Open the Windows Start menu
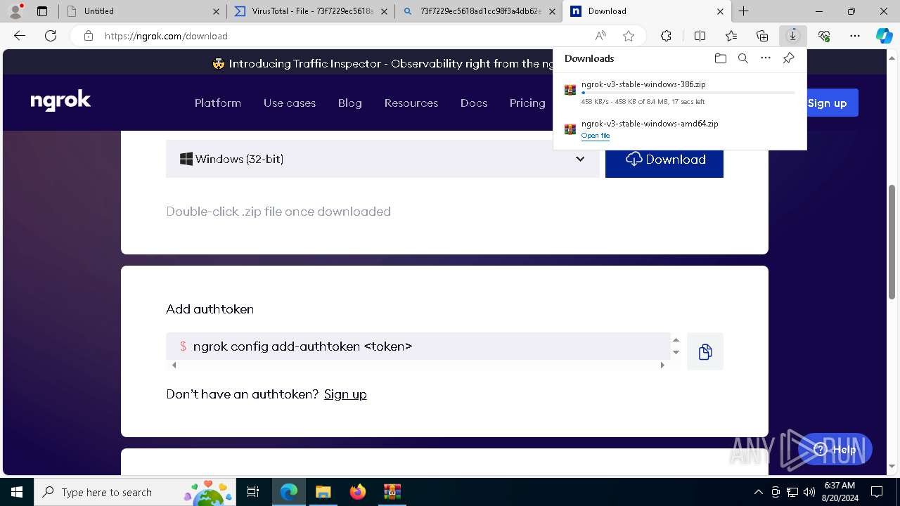The width and height of the screenshot is (900, 506). click(x=17, y=492)
